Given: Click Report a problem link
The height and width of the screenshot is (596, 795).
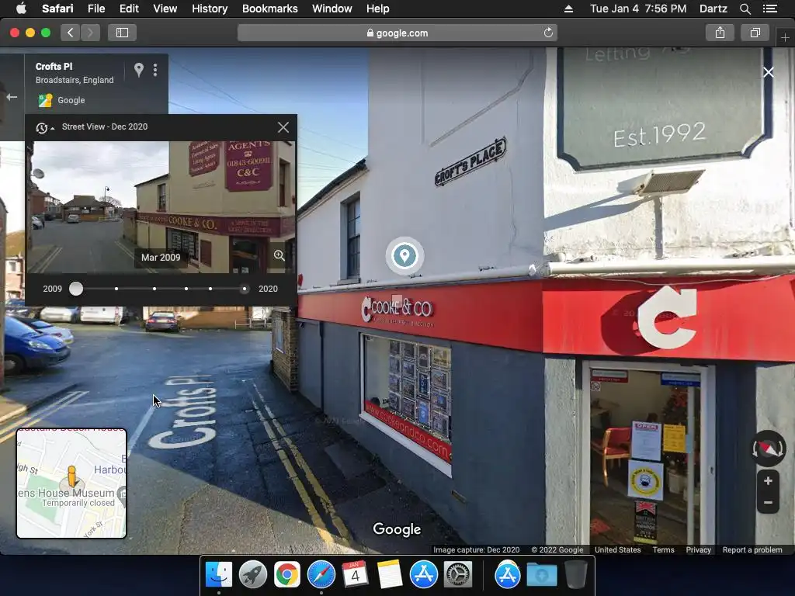Looking at the screenshot, I should coord(752,550).
